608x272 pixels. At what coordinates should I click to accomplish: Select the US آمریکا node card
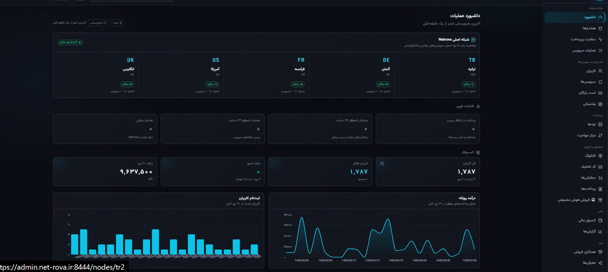click(181, 75)
